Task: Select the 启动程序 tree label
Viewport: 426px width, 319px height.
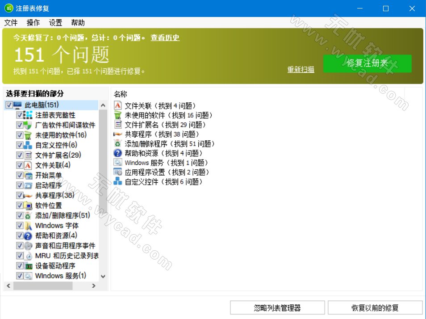Action: tap(48, 185)
